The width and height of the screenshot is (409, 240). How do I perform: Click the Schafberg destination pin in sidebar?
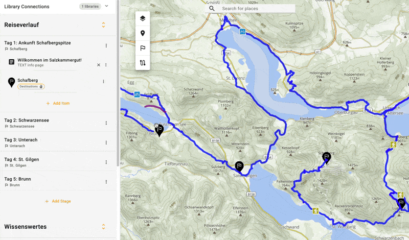pyautogui.click(x=11, y=82)
